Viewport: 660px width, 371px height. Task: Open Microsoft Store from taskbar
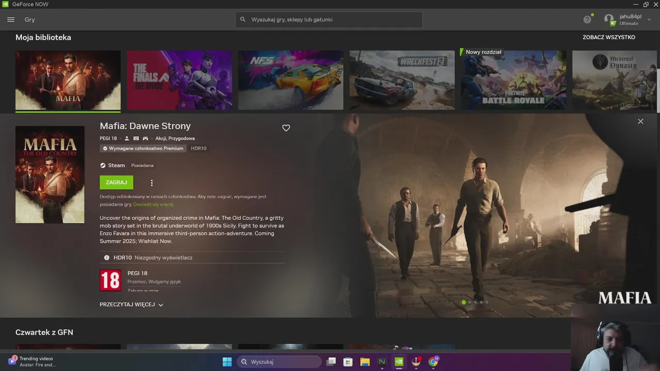point(348,362)
